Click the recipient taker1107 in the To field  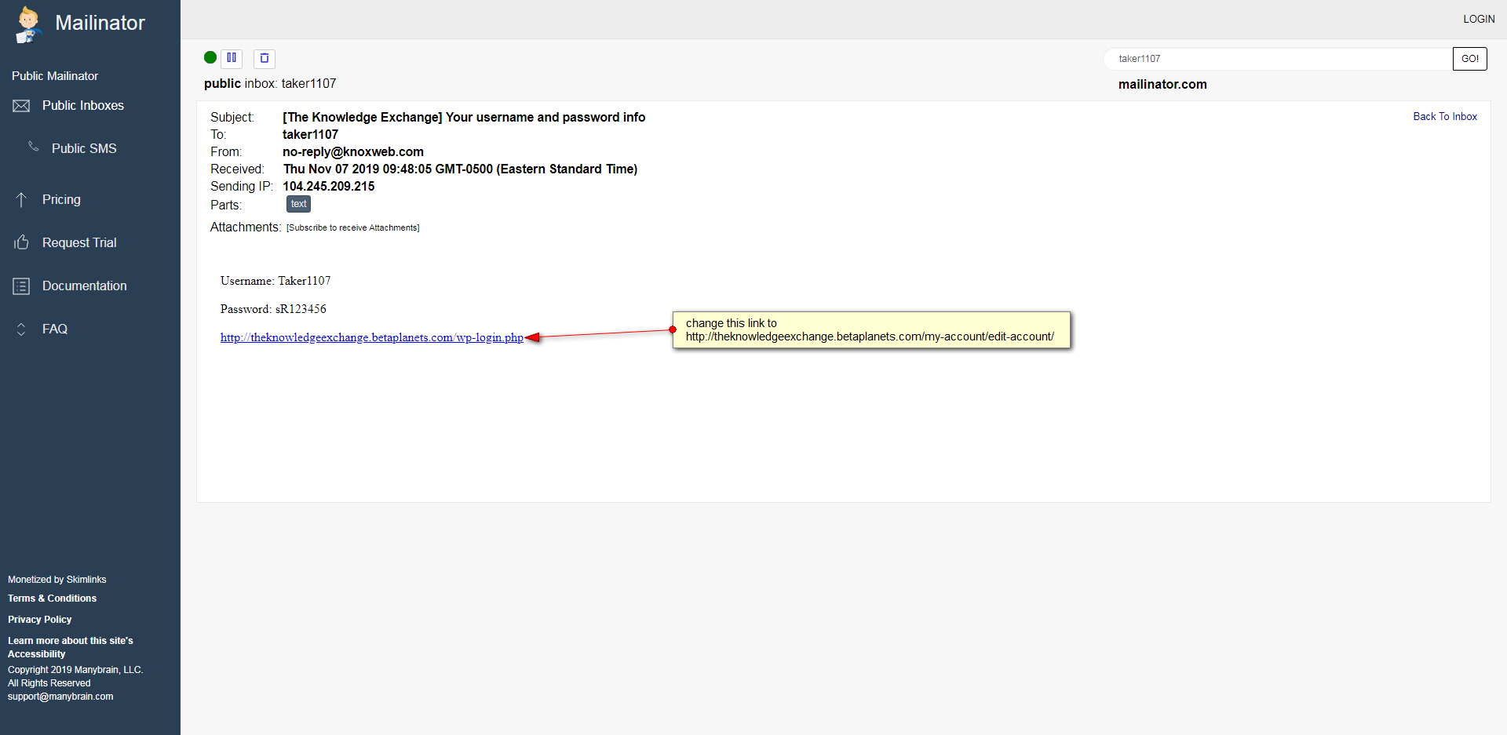point(311,135)
